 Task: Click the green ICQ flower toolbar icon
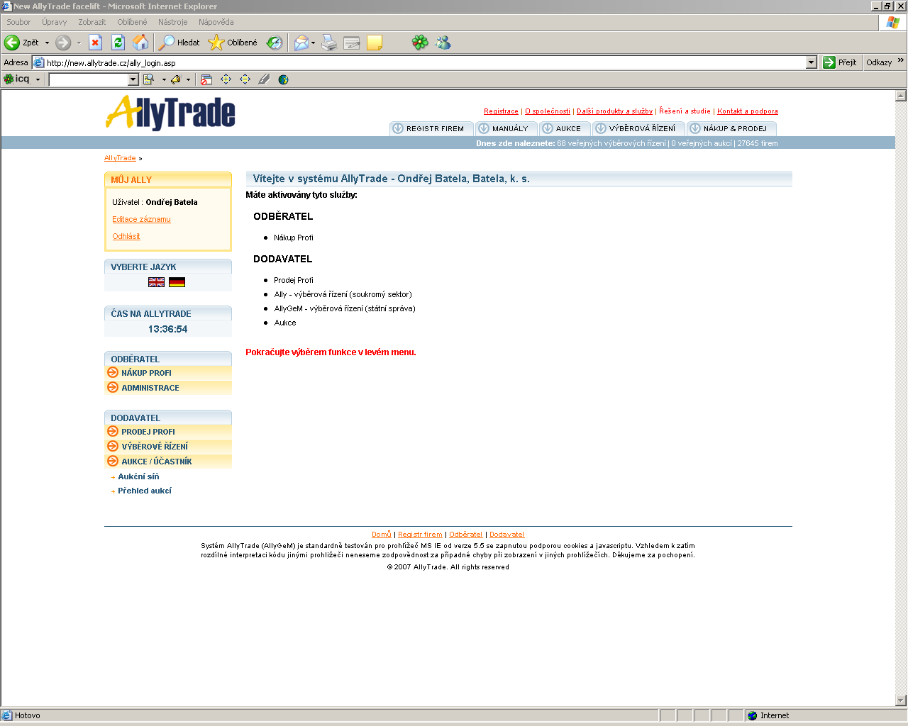click(421, 43)
